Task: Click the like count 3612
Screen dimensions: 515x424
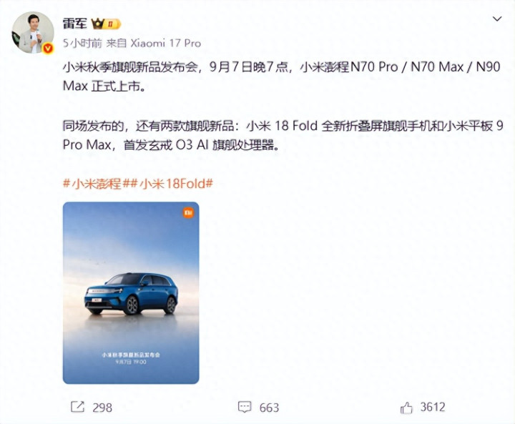Action: pyautogui.click(x=433, y=407)
